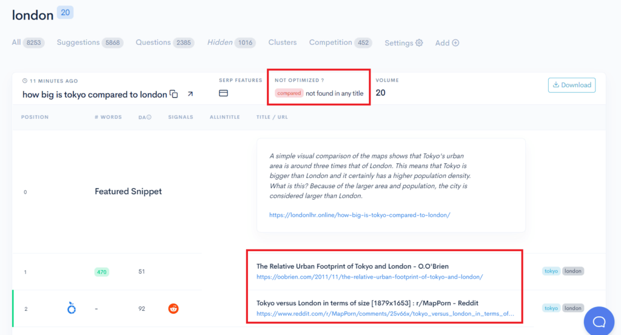Open the Hidden tab

(x=220, y=42)
